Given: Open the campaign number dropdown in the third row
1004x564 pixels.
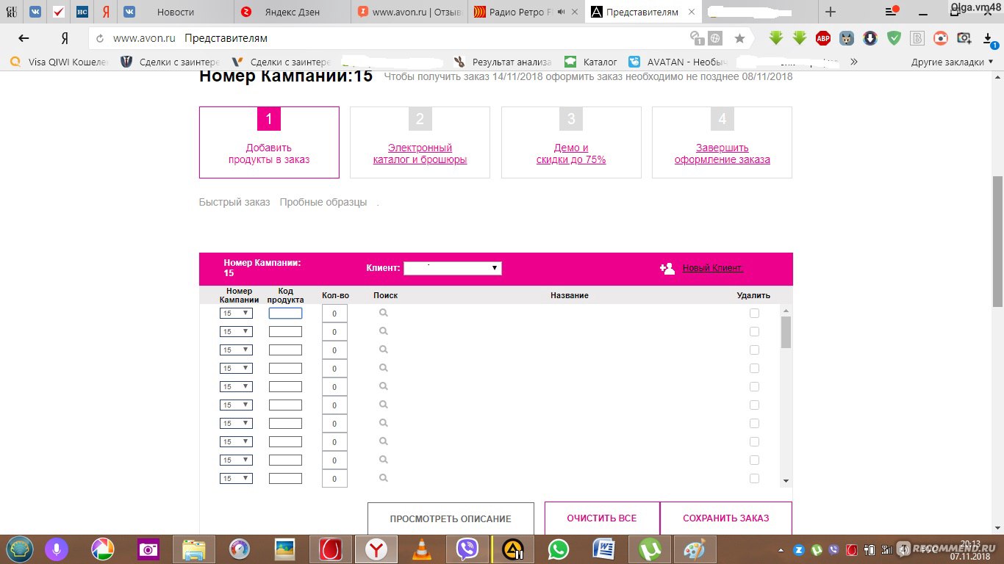Looking at the screenshot, I should (x=236, y=350).
